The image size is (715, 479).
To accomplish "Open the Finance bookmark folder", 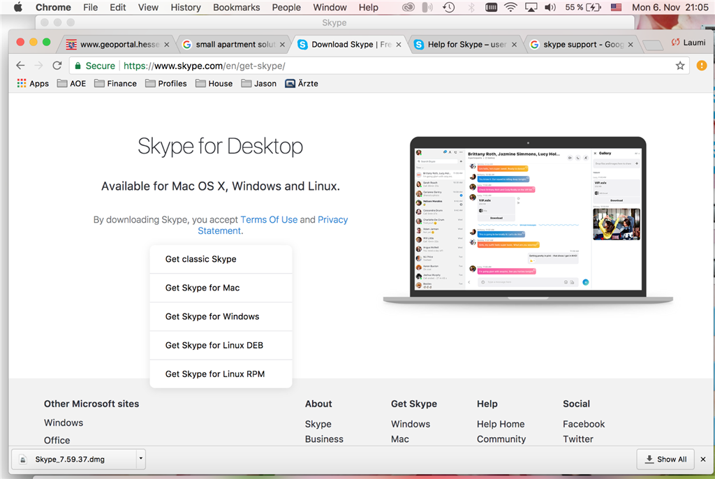I will 115,84.
